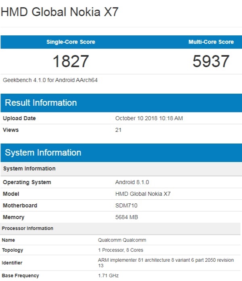The height and width of the screenshot is (281, 242).
Task: Click the blue System Information section banner
Action: (121, 153)
